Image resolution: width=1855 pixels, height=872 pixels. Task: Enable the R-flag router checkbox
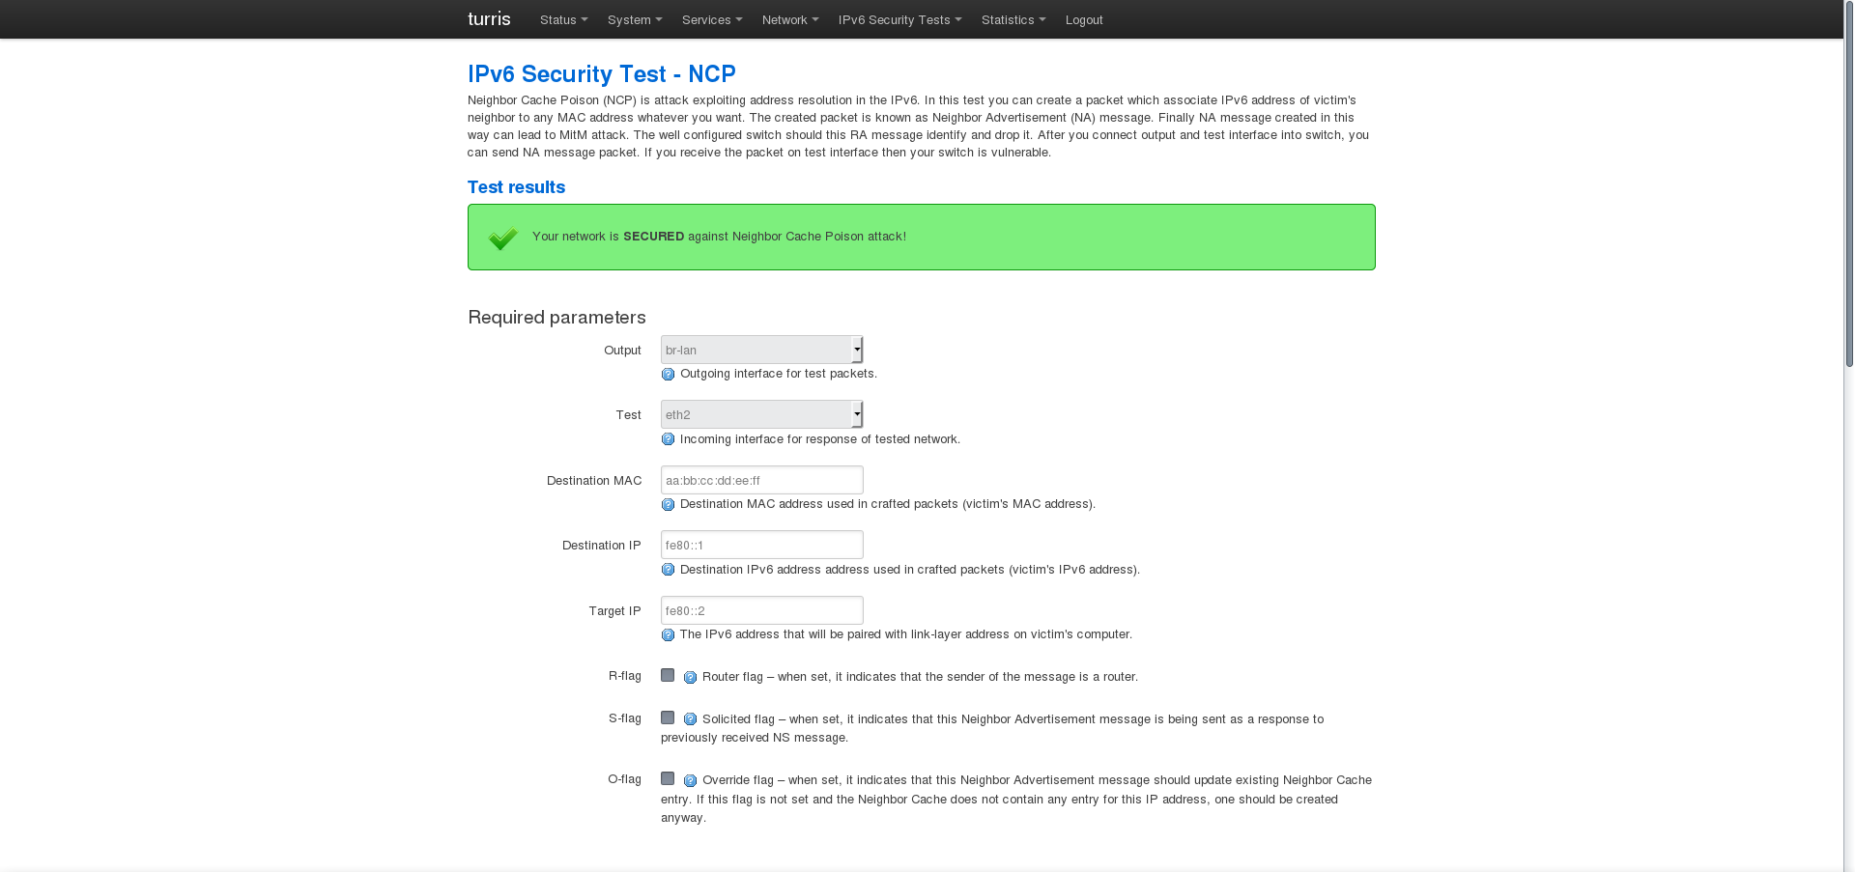pyautogui.click(x=668, y=676)
